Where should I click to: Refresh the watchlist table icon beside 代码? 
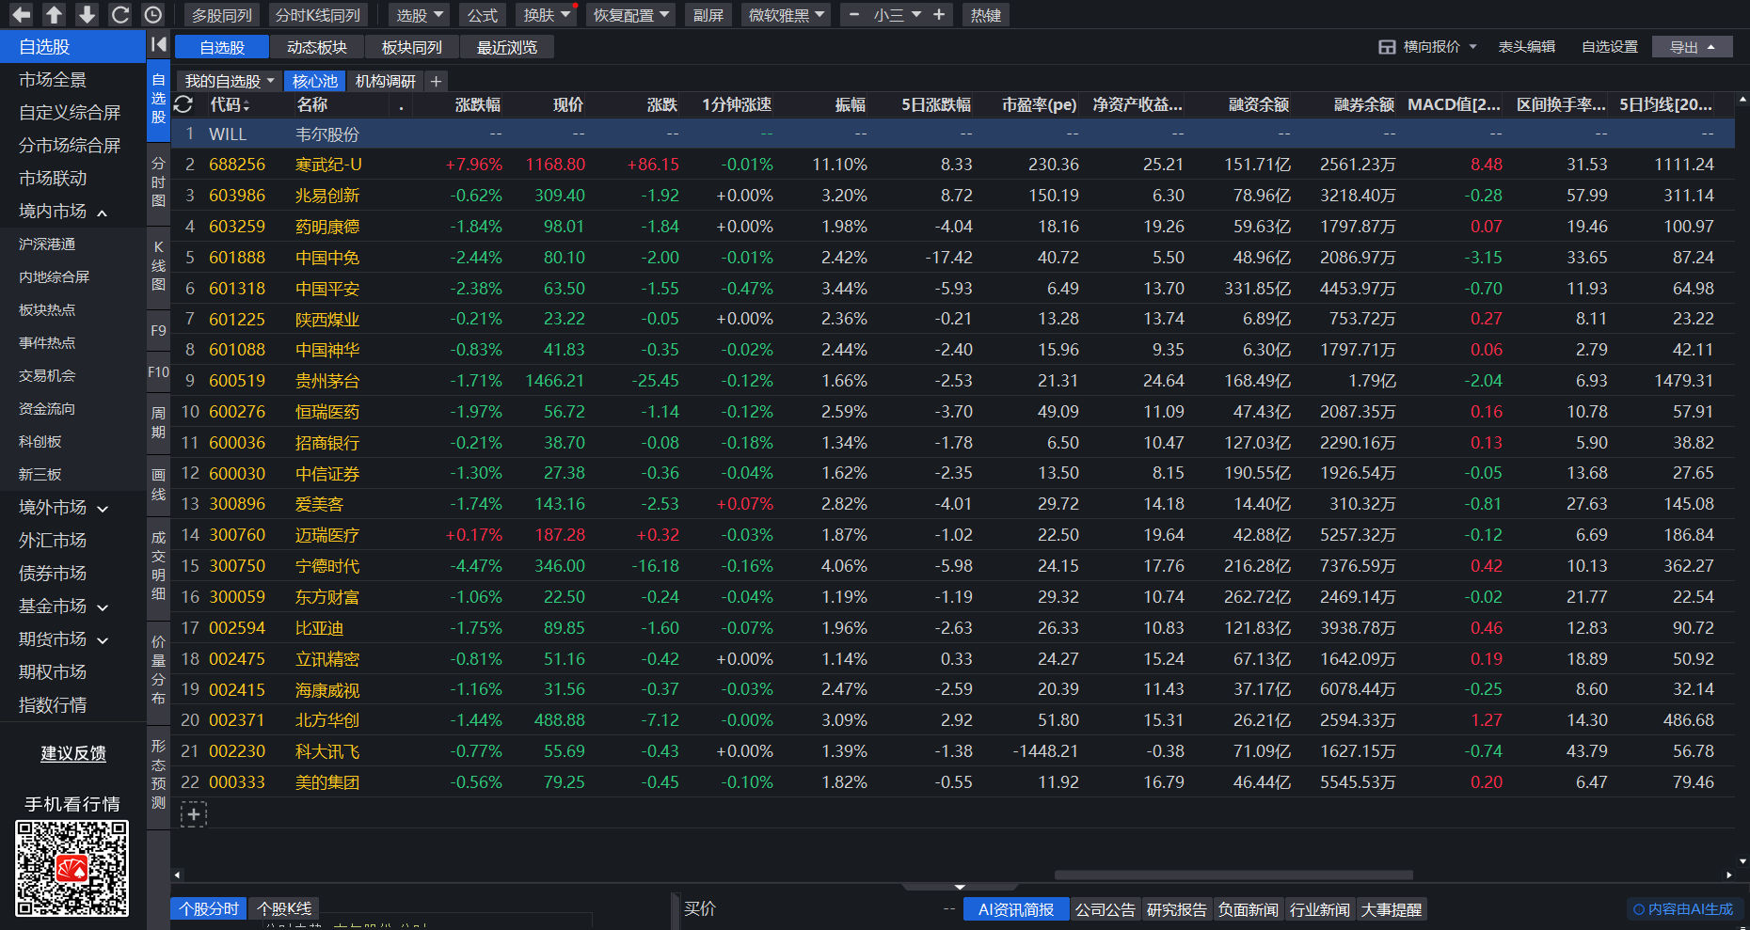183,104
